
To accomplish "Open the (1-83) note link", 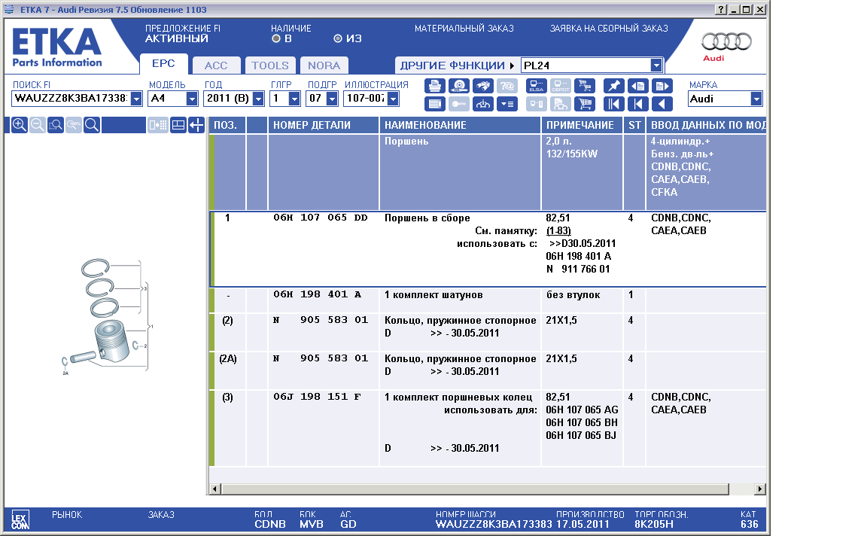I will 558,230.
